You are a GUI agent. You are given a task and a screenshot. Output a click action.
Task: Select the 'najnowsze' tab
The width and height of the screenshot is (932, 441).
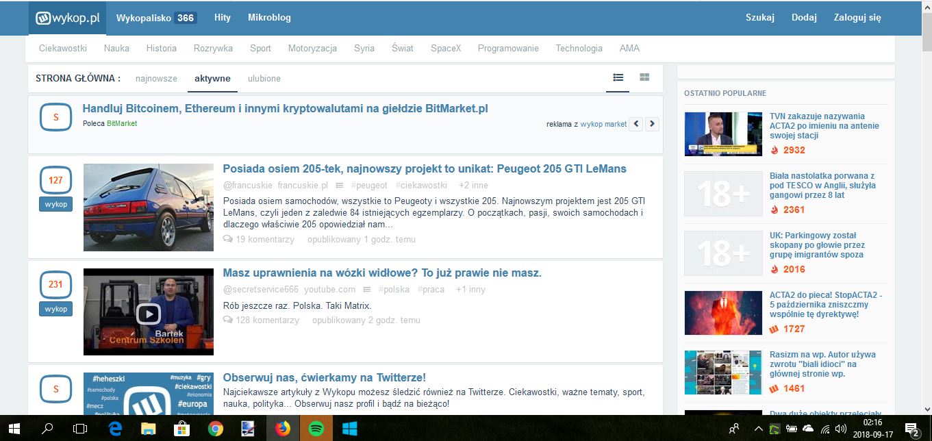(x=156, y=79)
